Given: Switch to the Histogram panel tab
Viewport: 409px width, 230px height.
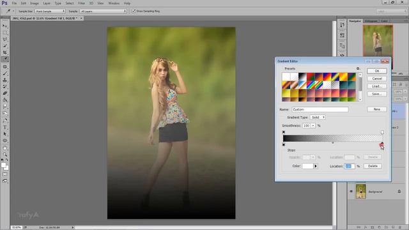Looking at the screenshot, I should (371, 21).
